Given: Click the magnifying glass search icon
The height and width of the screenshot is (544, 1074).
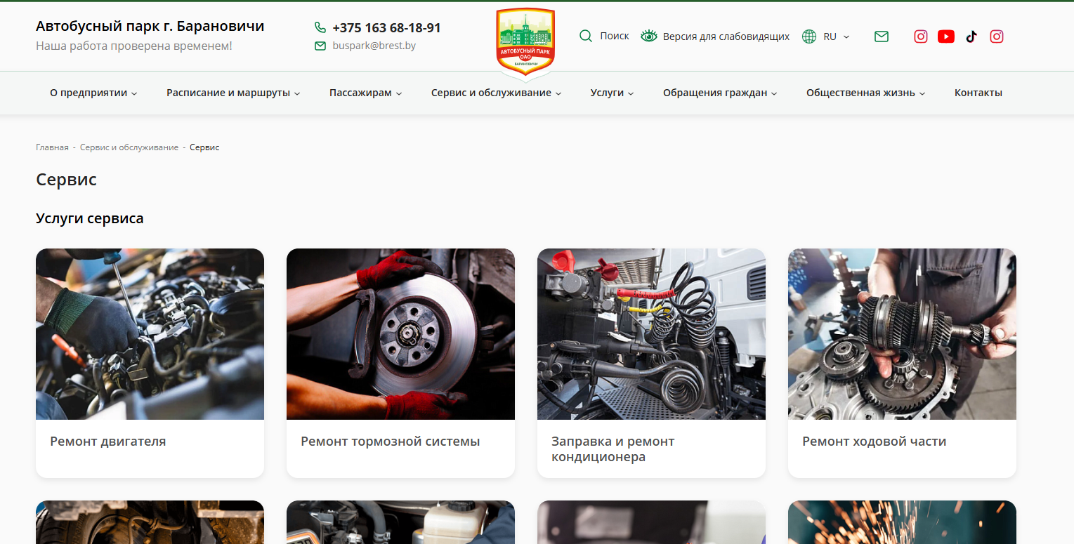Looking at the screenshot, I should (x=586, y=36).
